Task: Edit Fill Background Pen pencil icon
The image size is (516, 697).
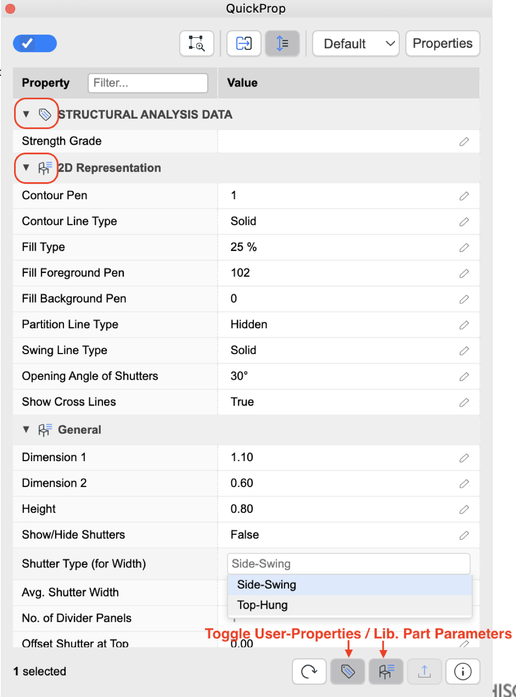Action: click(x=464, y=299)
